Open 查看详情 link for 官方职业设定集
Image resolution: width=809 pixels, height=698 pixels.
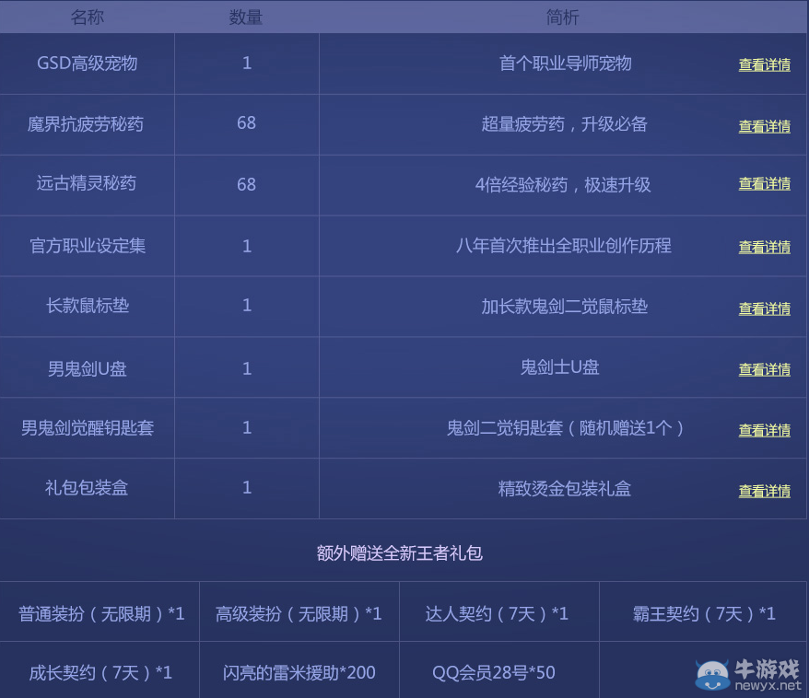pyautogui.click(x=764, y=247)
